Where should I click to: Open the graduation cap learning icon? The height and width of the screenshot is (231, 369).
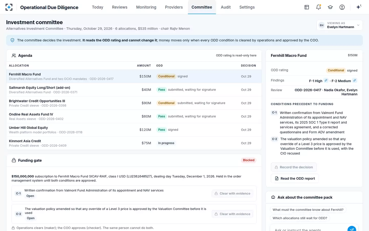click(330, 7)
